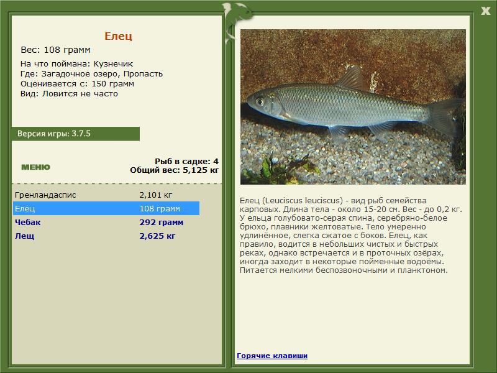Click the Версия игры 3.7.5 bar
The height and width of the screenshot is (373, 497).
pyautogui.click(x=75, y=134)
